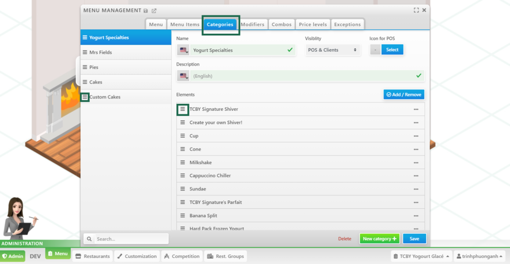Switch to the Price levels tab
Image resolution: width=510 pixels, height=264 pixels.
312,24
